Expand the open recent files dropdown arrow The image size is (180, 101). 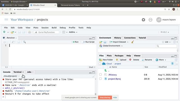[x=15, y=32]
